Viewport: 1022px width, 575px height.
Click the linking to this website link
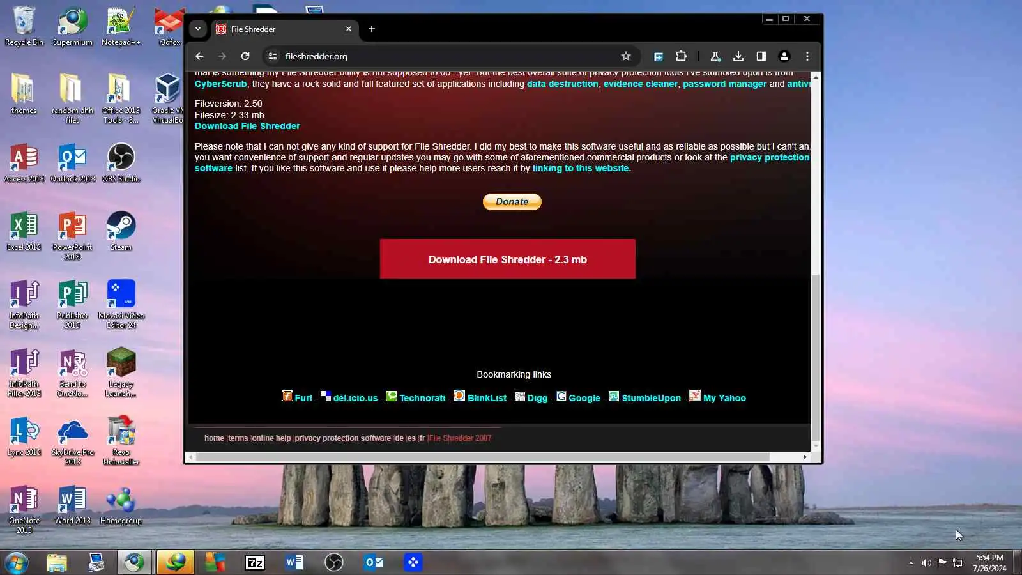click(x=581, y=169)
